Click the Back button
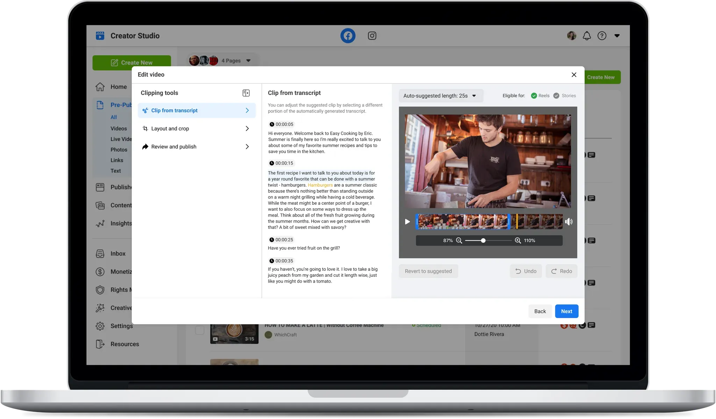 coord(540,311)
